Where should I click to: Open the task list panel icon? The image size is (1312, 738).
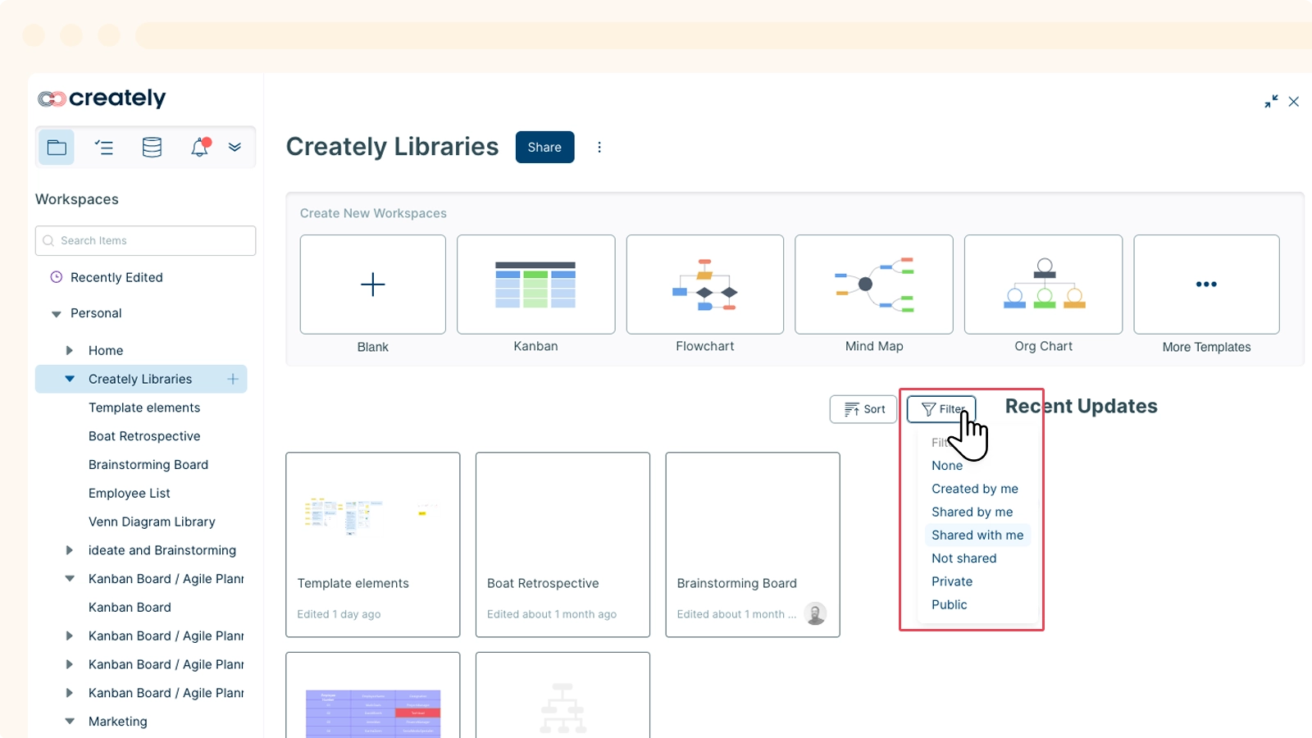104,148
